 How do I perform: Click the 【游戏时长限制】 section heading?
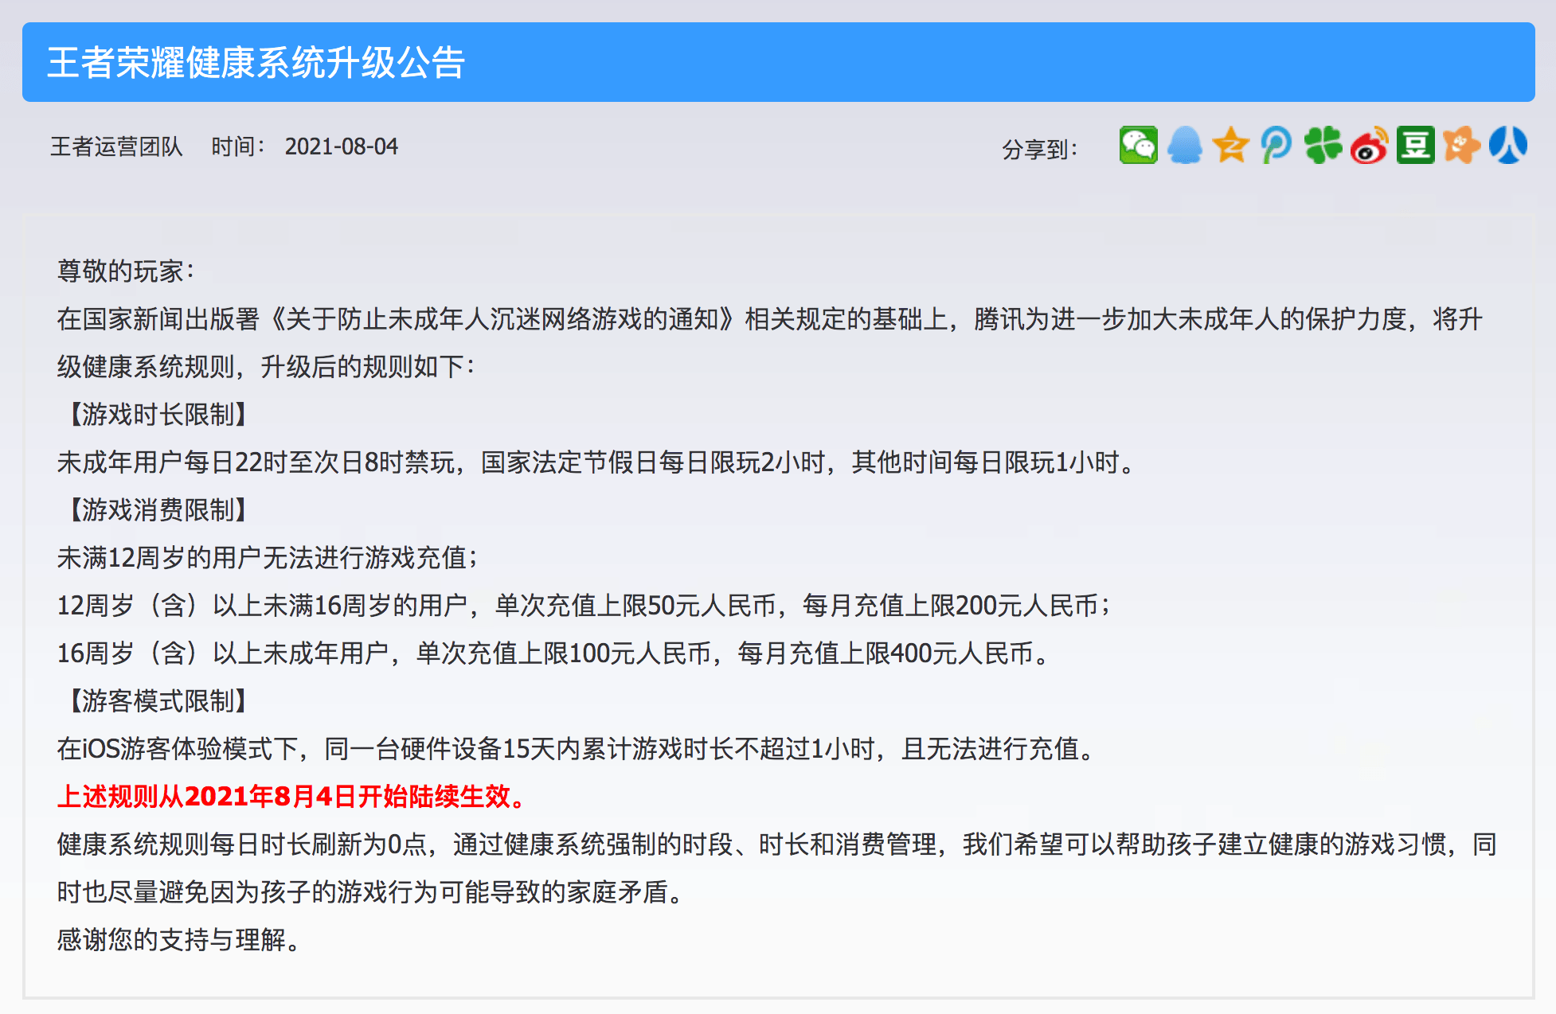coord(157,415)
